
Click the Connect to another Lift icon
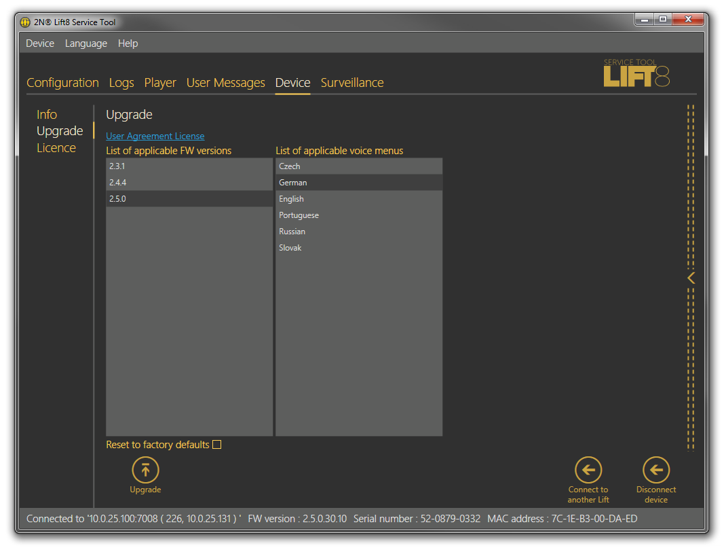coord(588,470)
